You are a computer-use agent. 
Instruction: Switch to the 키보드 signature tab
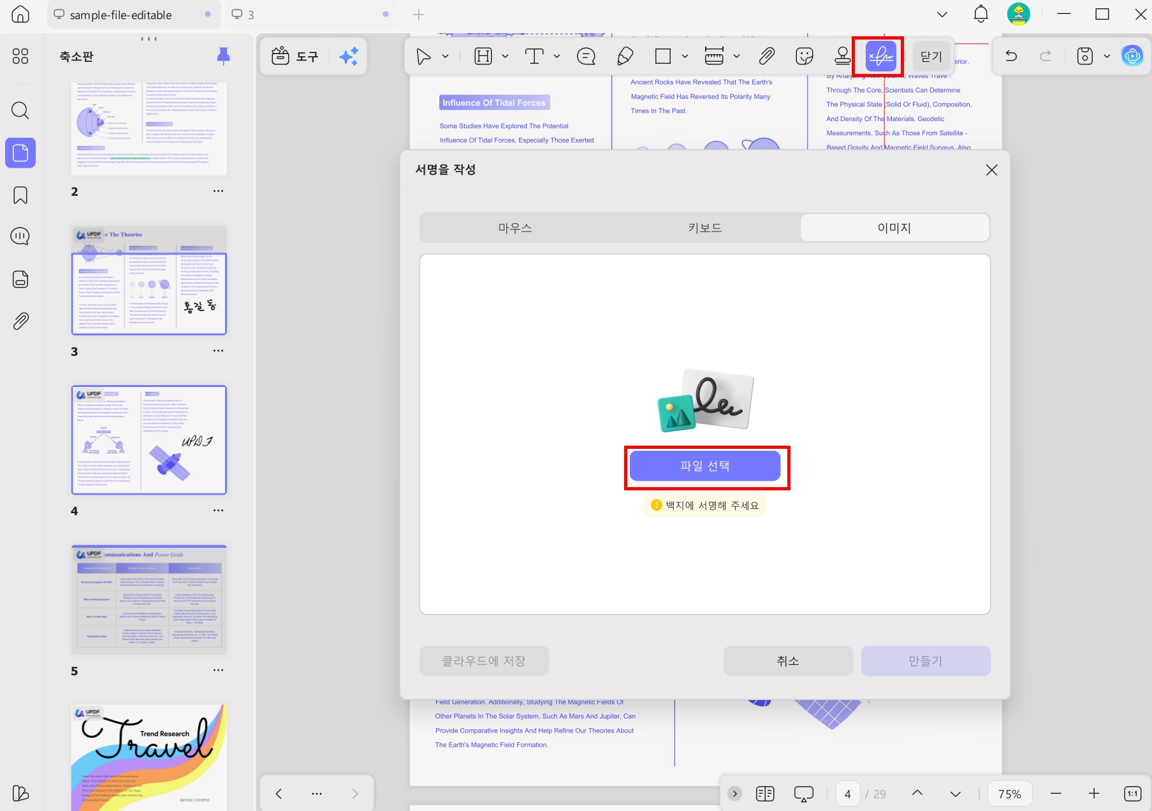pos(705,228)
